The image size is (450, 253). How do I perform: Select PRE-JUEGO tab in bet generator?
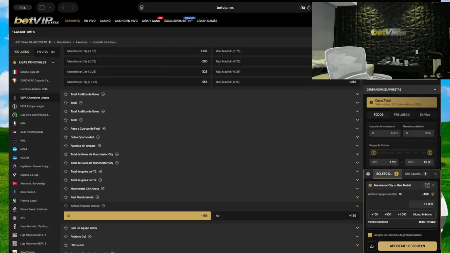point(401,115)
